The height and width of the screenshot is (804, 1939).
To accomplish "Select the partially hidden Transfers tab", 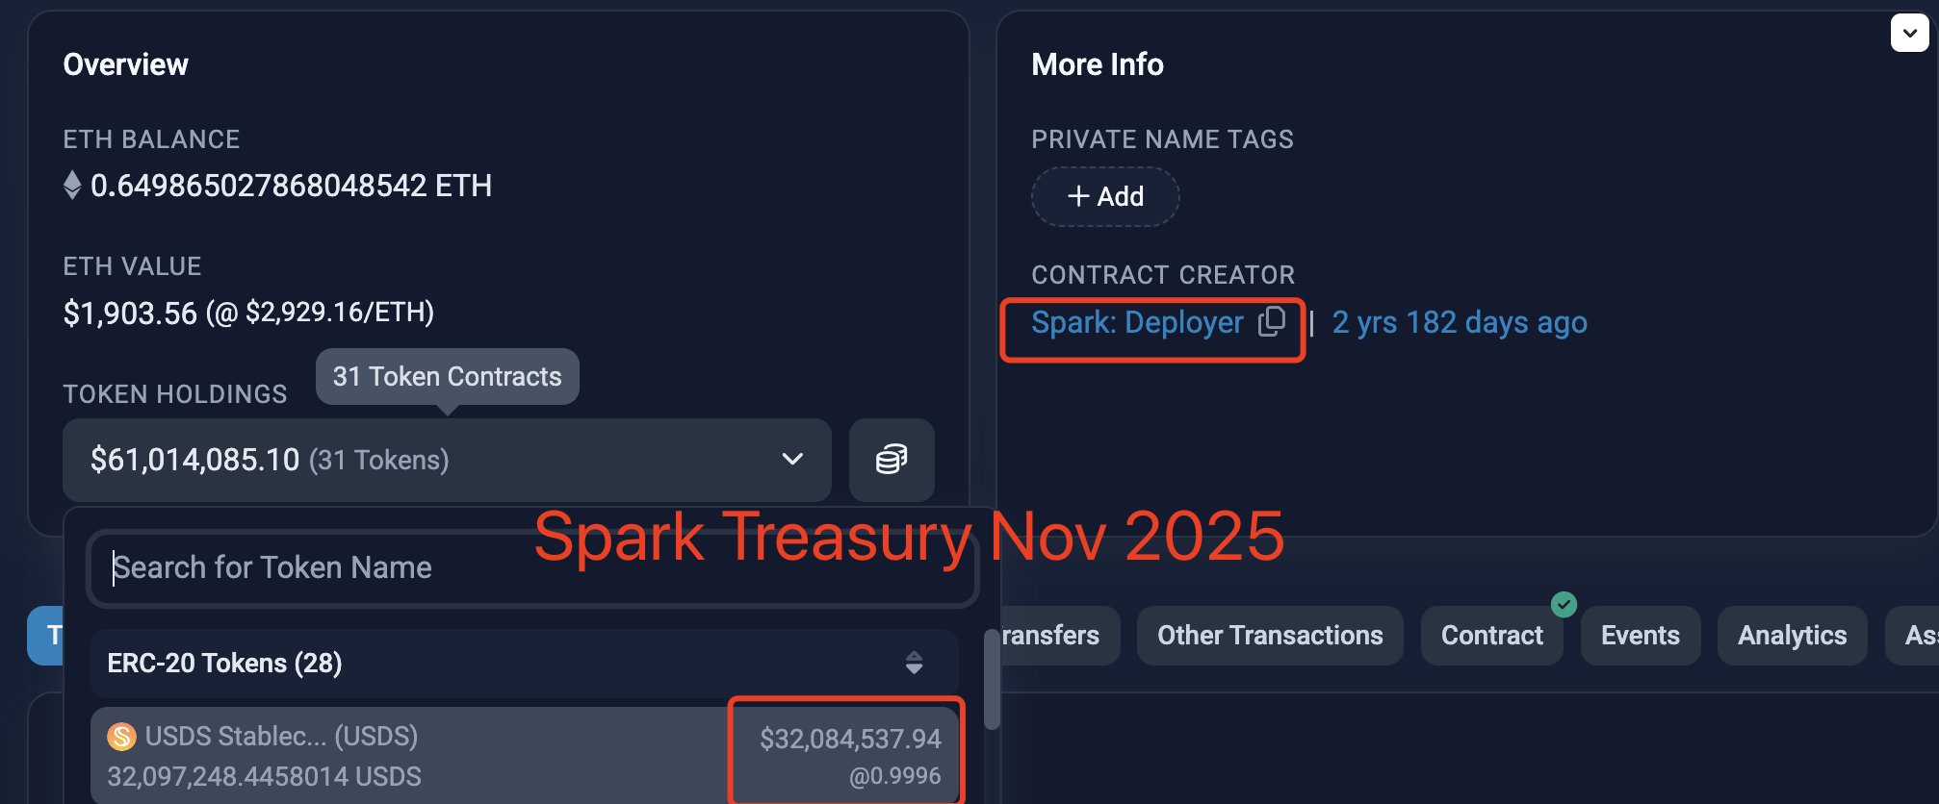I will 1054,636.
